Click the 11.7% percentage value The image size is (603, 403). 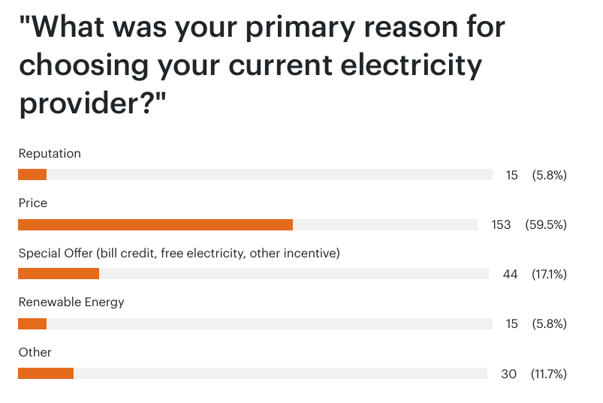549,374
